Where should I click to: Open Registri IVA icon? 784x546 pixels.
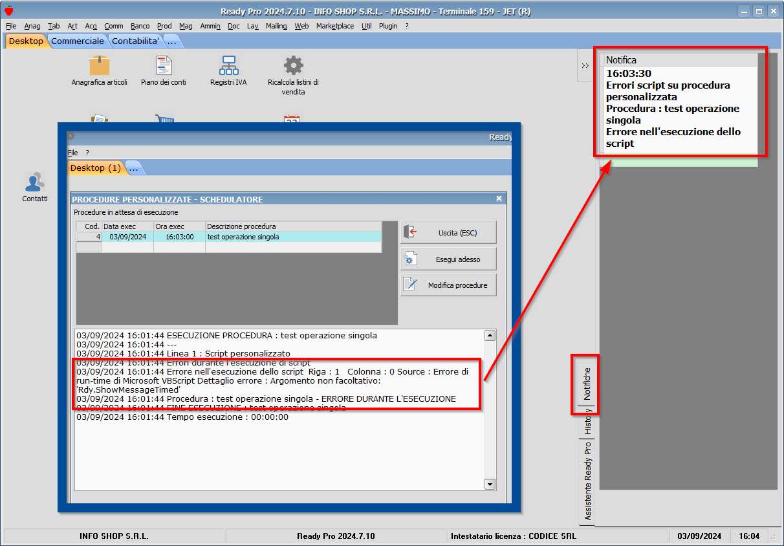(x=228, y=66)
